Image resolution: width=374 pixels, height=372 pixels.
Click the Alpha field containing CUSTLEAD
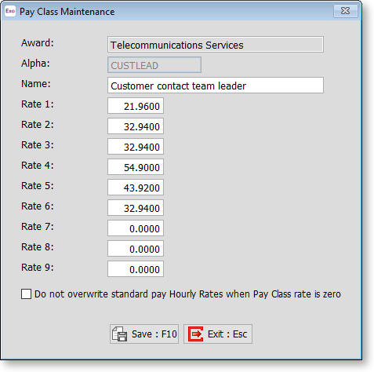tap(154, 65)
